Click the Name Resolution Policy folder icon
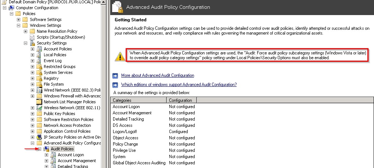The image size is (374, 168). pyautogui.click(x=32, y=31)
